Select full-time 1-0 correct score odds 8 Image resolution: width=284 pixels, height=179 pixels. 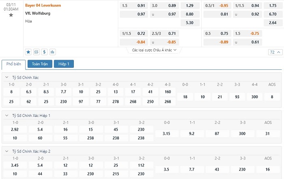coord(11,92)
